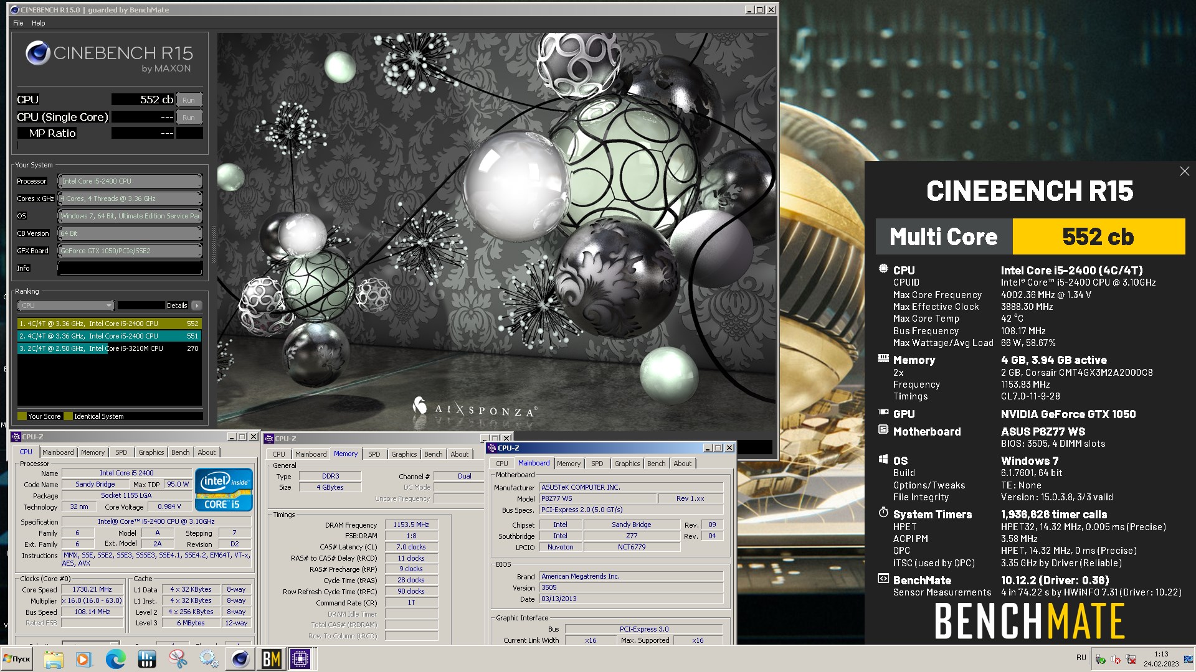Launch Windows Media Player from taskbar
This screenshot has width=1196, height=672.
point(84,659)
